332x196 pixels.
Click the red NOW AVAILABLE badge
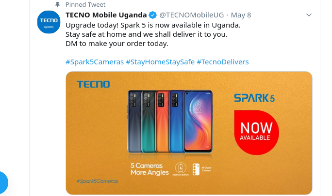[x=256, y=133]
